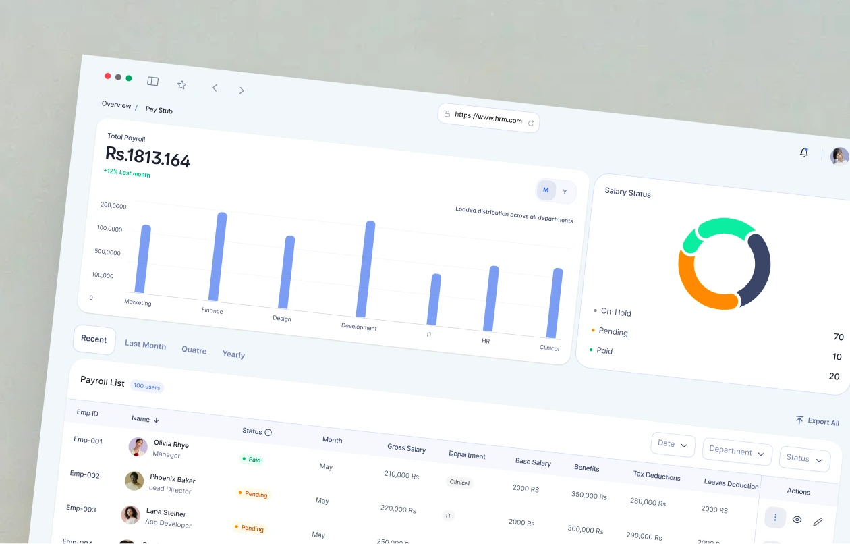Click the star bookmark icon
This screenshot has width=850, height=544.
tap(181, 85)
